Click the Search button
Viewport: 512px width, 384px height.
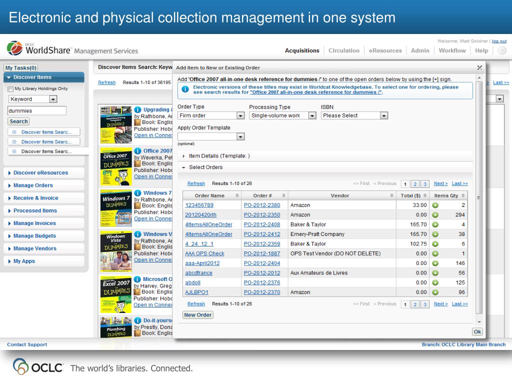(18, 121)
